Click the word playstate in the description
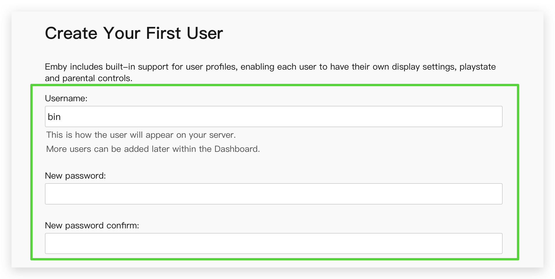Screen dimensions: 555x279 pos(478,67)
